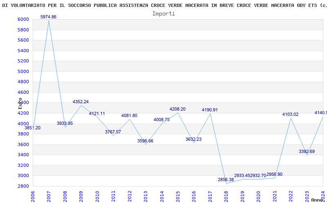Select the 3200 y-axis tick label
Image resolution: width=327 pixels, height=204 pixels.
pyautogui.click(x=23, y=165)
